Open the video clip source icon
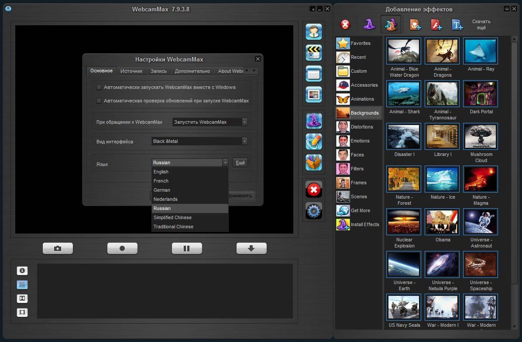Viewport: 522px width, 342px height. [314, 53]
